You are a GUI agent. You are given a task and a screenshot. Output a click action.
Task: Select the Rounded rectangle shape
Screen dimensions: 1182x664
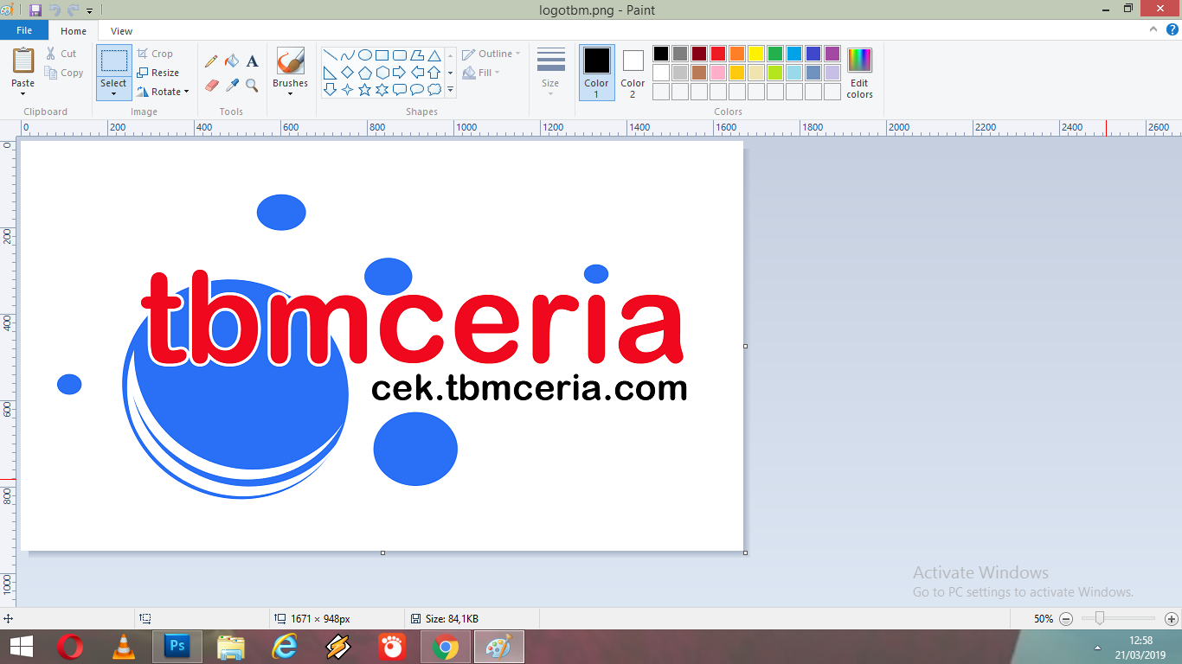coord(398,54)
